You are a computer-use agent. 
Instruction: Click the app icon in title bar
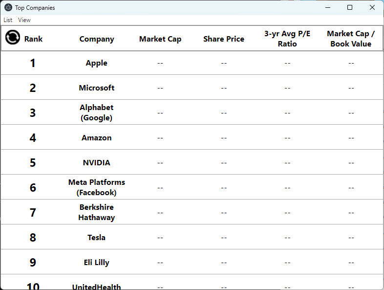(8, 7)
